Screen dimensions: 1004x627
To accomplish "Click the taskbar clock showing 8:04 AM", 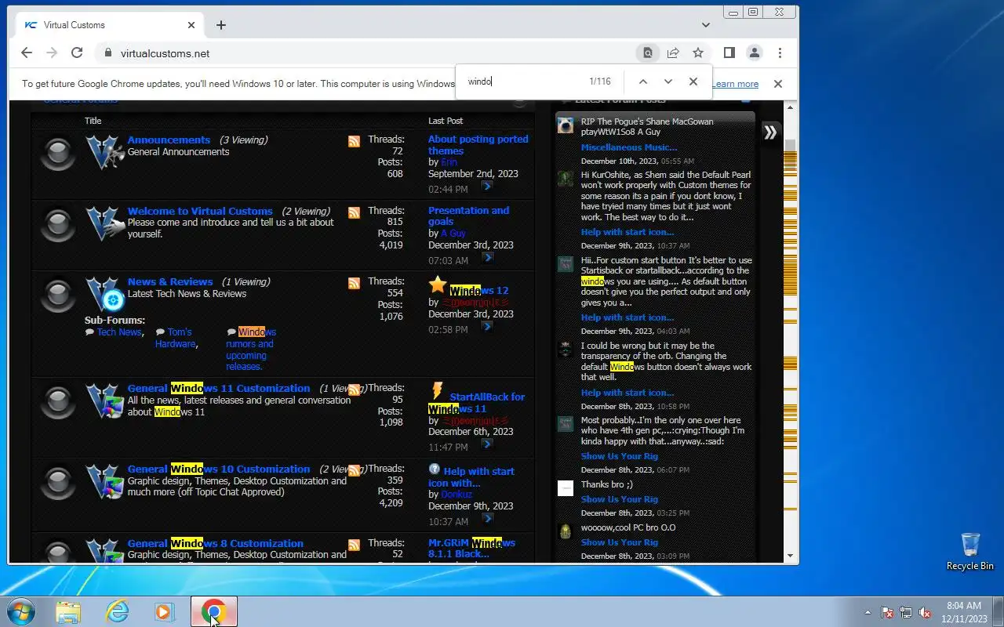I will [x=964, y=611].
